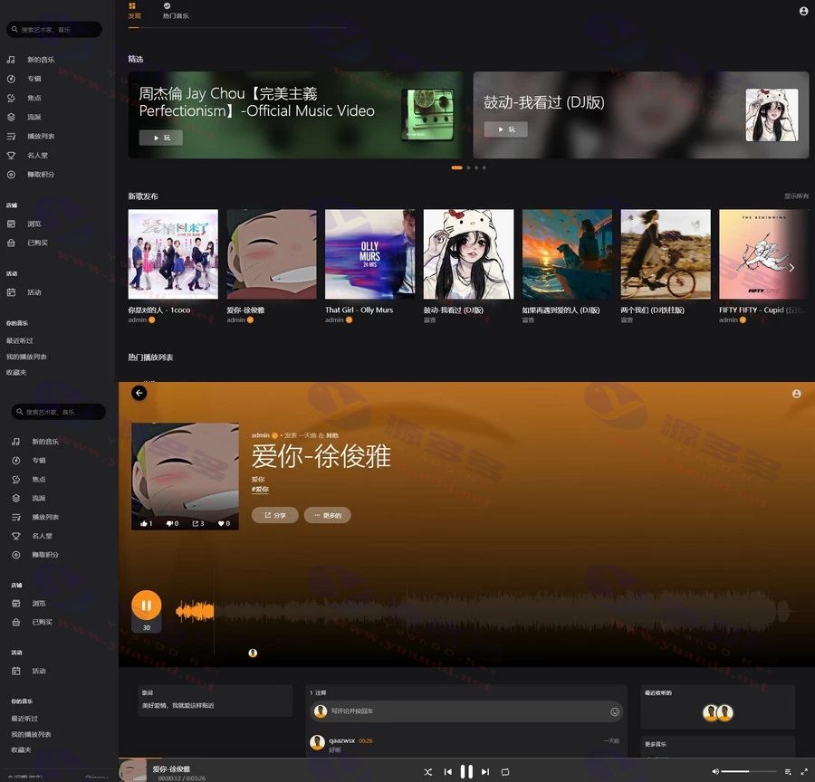Click the 分享 share button
The height and width of the screenshot is (782, 815).
pyautogui.click(x=275, y=515)
